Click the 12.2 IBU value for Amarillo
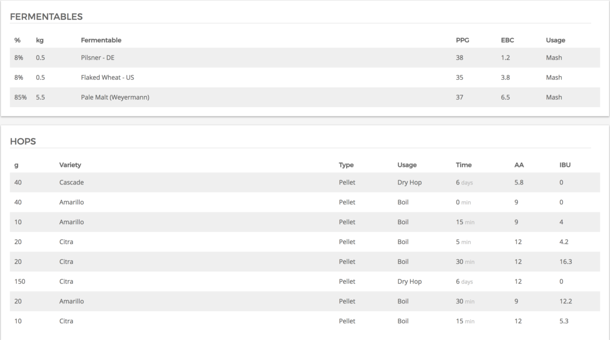The image size is (610, 340). 566,301
